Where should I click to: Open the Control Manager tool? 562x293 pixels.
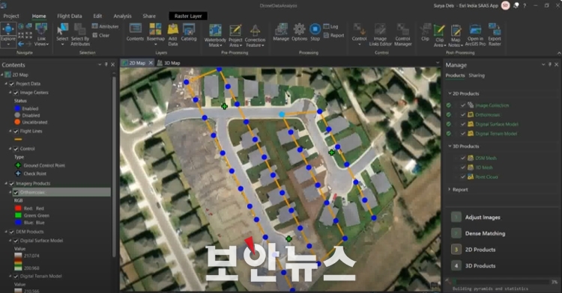pos(402,34)
